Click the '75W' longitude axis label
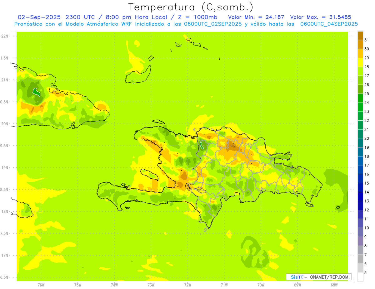The image size is (375, 289). pos(78,285)
